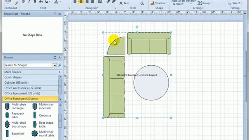Screen dimensions: 249x140
Task: Collapse the Shapes panel with chevron
Action: pos(60,58)
